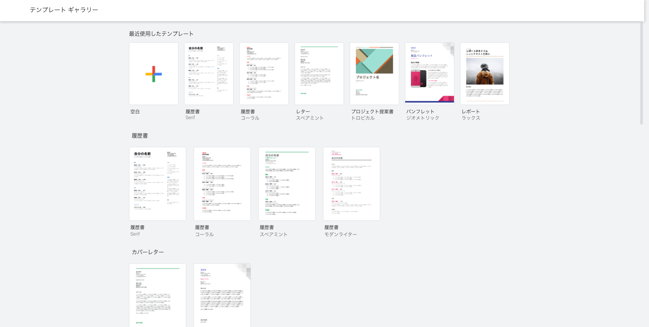Select コーラル resume thumbnail in 履歴書 section
The width and height of the screenshot is (649, 327).
point(222,183)
